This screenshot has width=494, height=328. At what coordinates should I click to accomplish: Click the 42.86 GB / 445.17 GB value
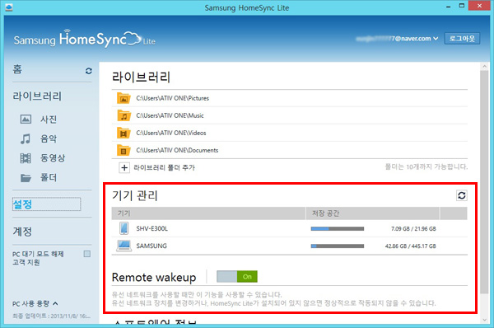tap(411, 246)
